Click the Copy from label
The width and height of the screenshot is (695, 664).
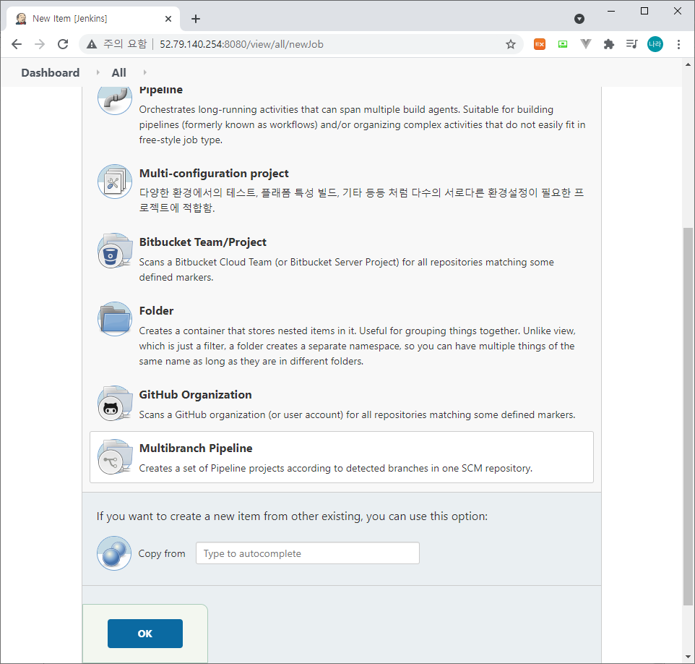click(162, 553)
